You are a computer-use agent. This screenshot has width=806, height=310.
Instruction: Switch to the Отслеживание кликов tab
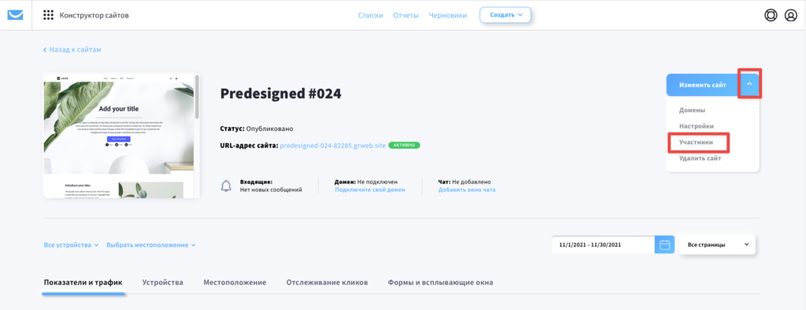click(327, 283)
